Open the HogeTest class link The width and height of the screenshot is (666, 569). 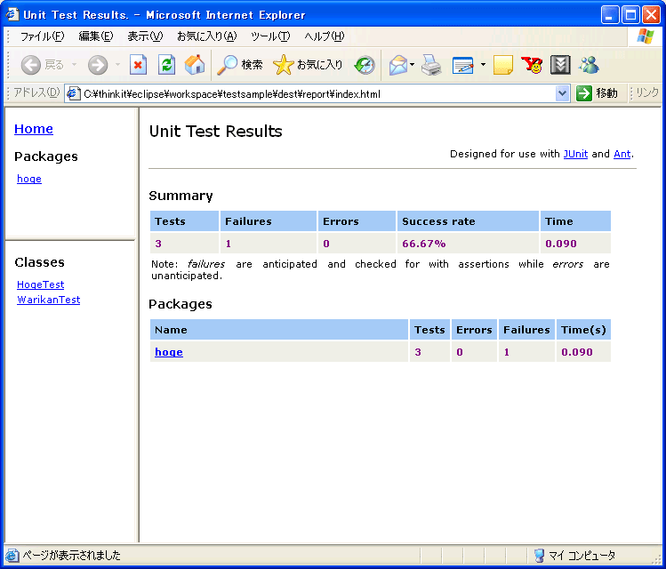40,284
